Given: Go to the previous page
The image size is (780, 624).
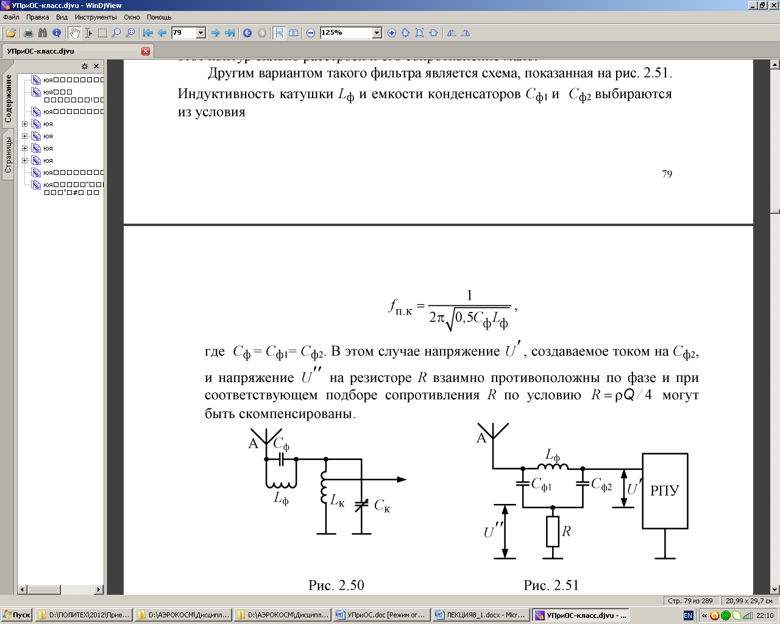Looking at the screenshot, I should (162, 33).
